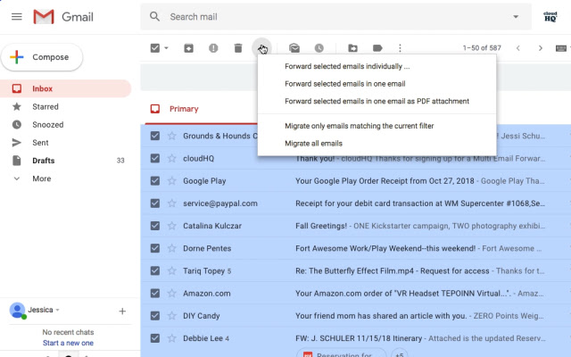Select Migrate all emails option
This screenshot has width=571, height=357.
[x=313, y=143]
